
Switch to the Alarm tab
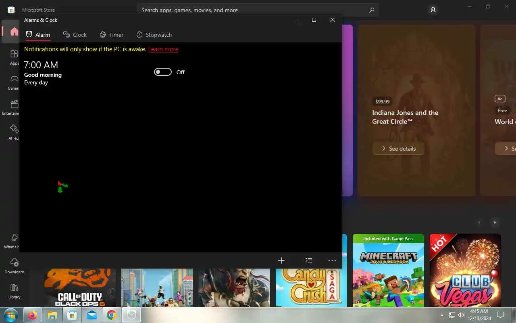point(38,35)
